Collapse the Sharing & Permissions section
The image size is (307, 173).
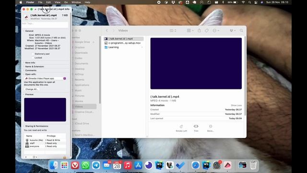[x=24, y=126]
